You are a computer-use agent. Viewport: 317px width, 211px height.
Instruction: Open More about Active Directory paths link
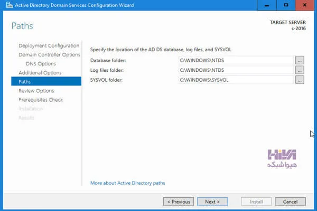(127, 183)
